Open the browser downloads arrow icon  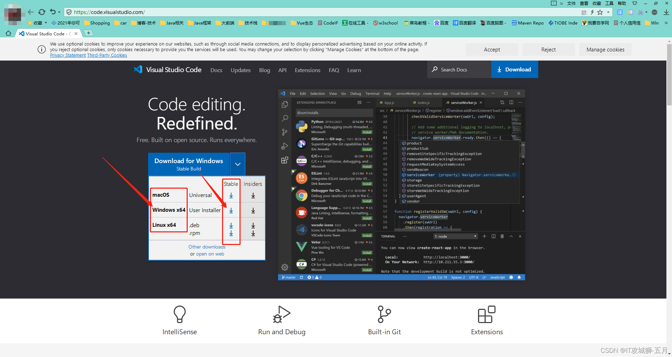click(x=666, y=12)
